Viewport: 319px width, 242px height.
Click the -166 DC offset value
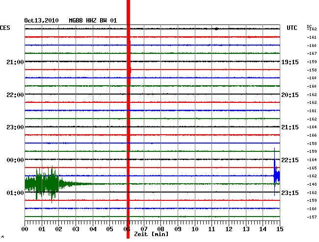pyautogui.click(x=312, y=135)
